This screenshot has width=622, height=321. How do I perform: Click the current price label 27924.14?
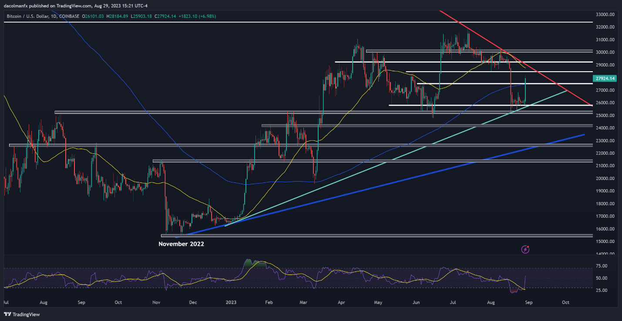[605, 79]
